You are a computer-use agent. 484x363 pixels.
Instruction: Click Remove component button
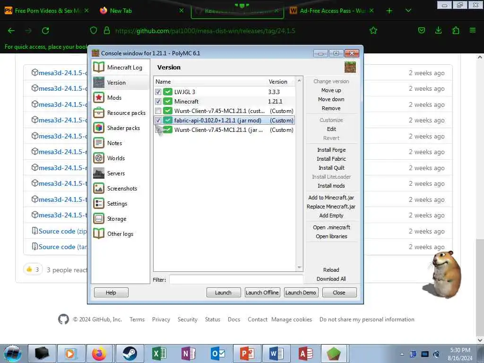[x=331, y=108]
